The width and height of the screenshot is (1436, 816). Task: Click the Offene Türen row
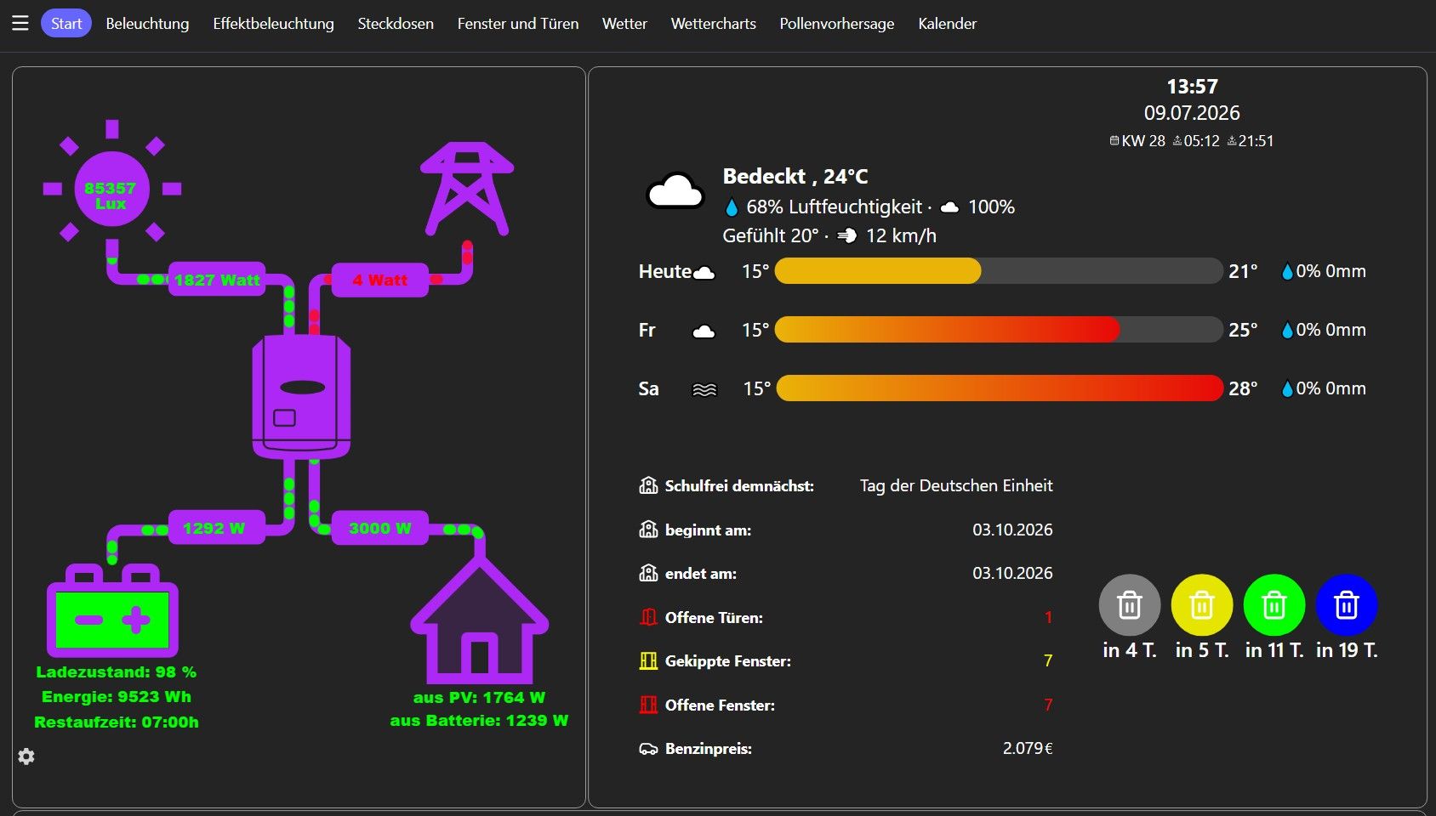tap(846, 617)
